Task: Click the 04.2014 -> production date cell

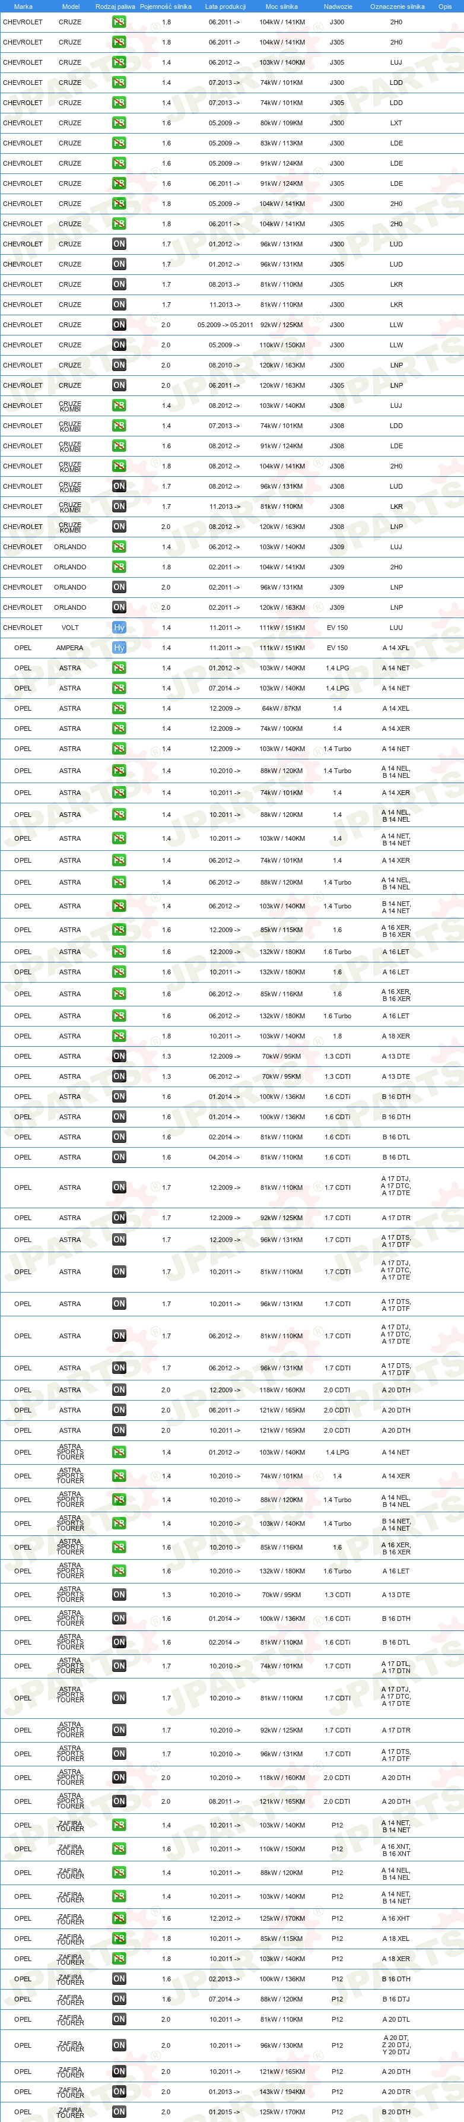Action: 225,1157
